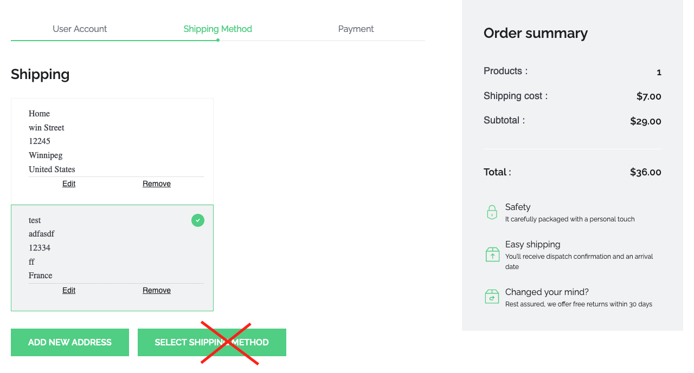Click the Remove link under the Home address

156,184
